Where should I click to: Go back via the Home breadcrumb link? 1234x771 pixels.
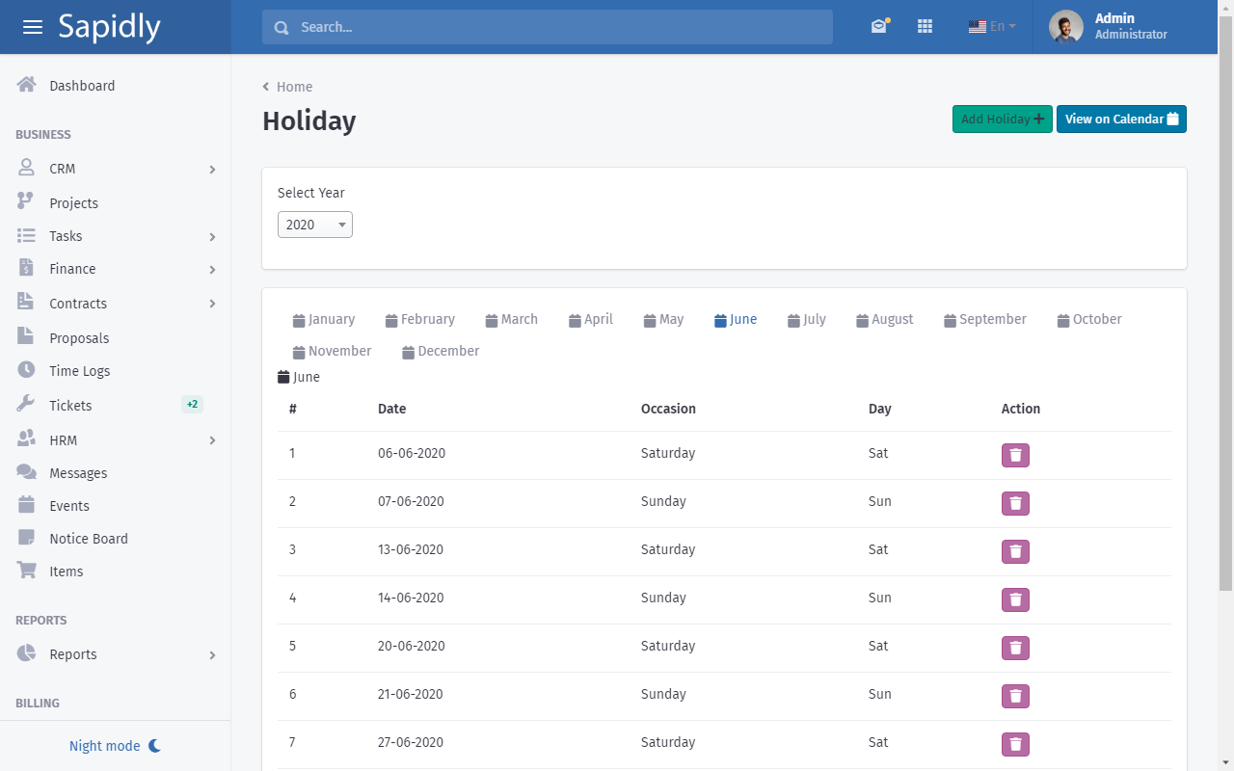(x=294, y=87)
